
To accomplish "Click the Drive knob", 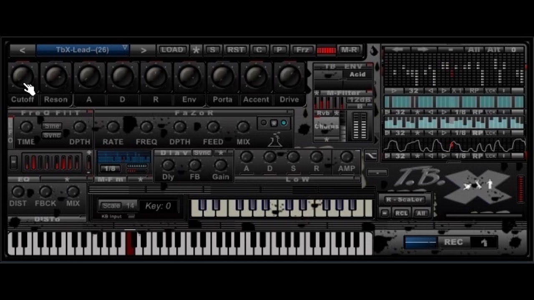I will click(x=290, y=76).
